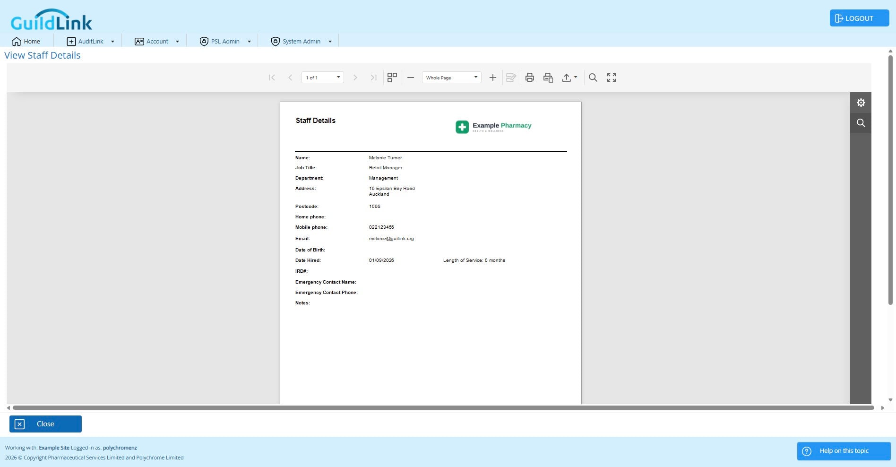
Task: Jump to the last report page
Action: pyautogui.click(x=373, y=78)
